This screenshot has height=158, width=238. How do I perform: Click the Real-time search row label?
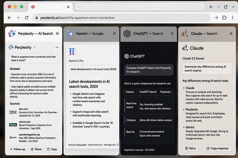point(131,105)
